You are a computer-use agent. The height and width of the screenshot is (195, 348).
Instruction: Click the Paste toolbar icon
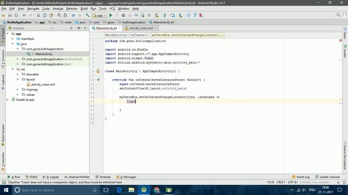51,15
